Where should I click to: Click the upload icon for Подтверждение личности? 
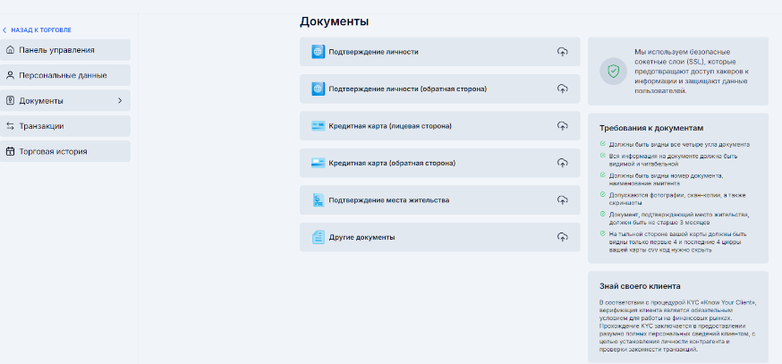(563, 51)
